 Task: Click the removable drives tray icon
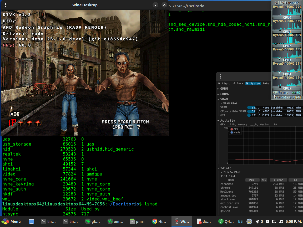point(267,221)
